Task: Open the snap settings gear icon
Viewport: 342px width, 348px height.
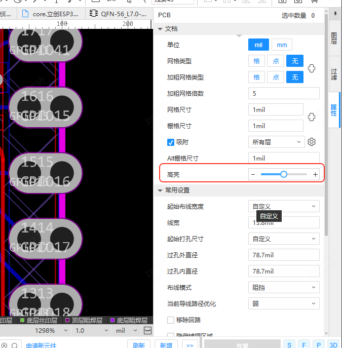Action: pos(312,142)
